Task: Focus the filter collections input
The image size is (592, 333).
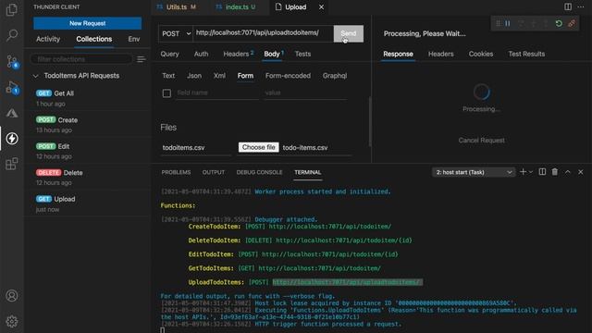Action: tap(81, 59)
